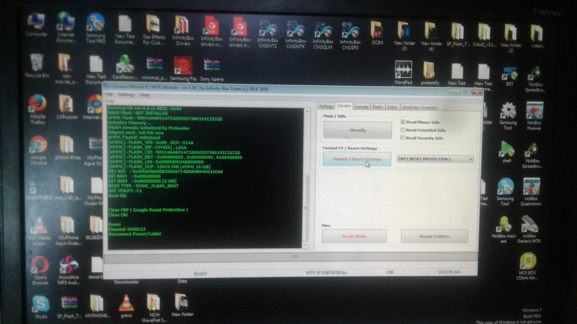Switch to the Flash tab
This screenshot has height=324, width=577.
pos(377,107)
